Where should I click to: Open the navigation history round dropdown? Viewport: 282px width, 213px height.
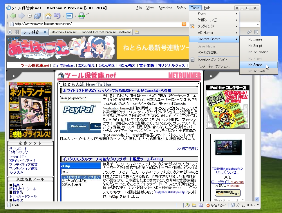tap(30, 16)
